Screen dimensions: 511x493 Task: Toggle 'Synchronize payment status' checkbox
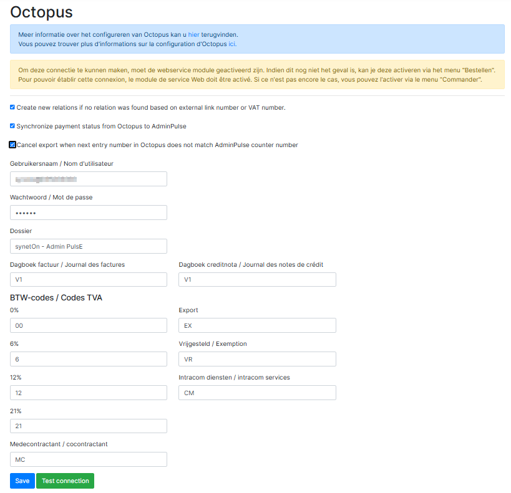(12, 126)
